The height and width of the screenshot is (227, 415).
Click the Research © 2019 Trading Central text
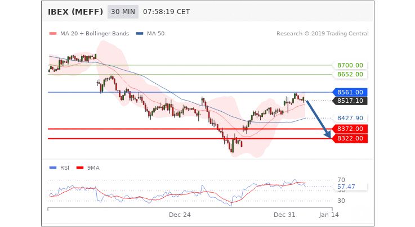[322, 34]
